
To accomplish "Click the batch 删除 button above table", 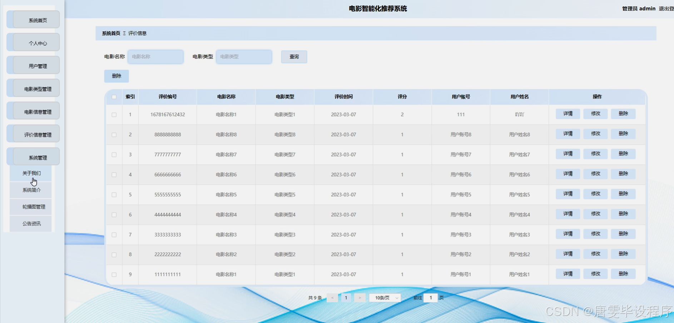I will (x=117, y=76).
